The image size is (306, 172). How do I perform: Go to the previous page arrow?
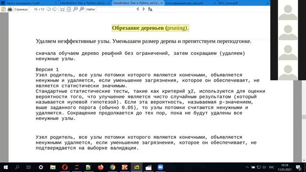pos(49,9)
